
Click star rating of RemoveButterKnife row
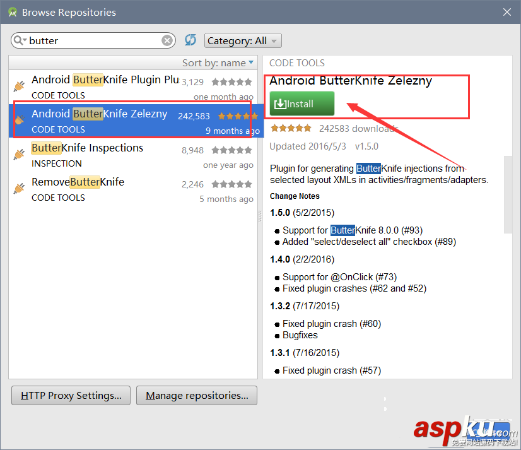[x=232, y=184]
